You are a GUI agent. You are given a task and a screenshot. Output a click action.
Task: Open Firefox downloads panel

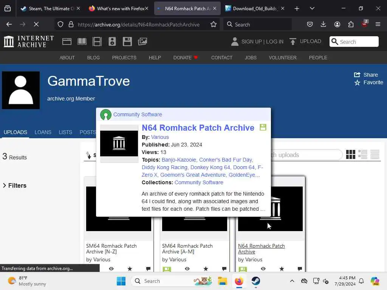(x=324, y=24)
